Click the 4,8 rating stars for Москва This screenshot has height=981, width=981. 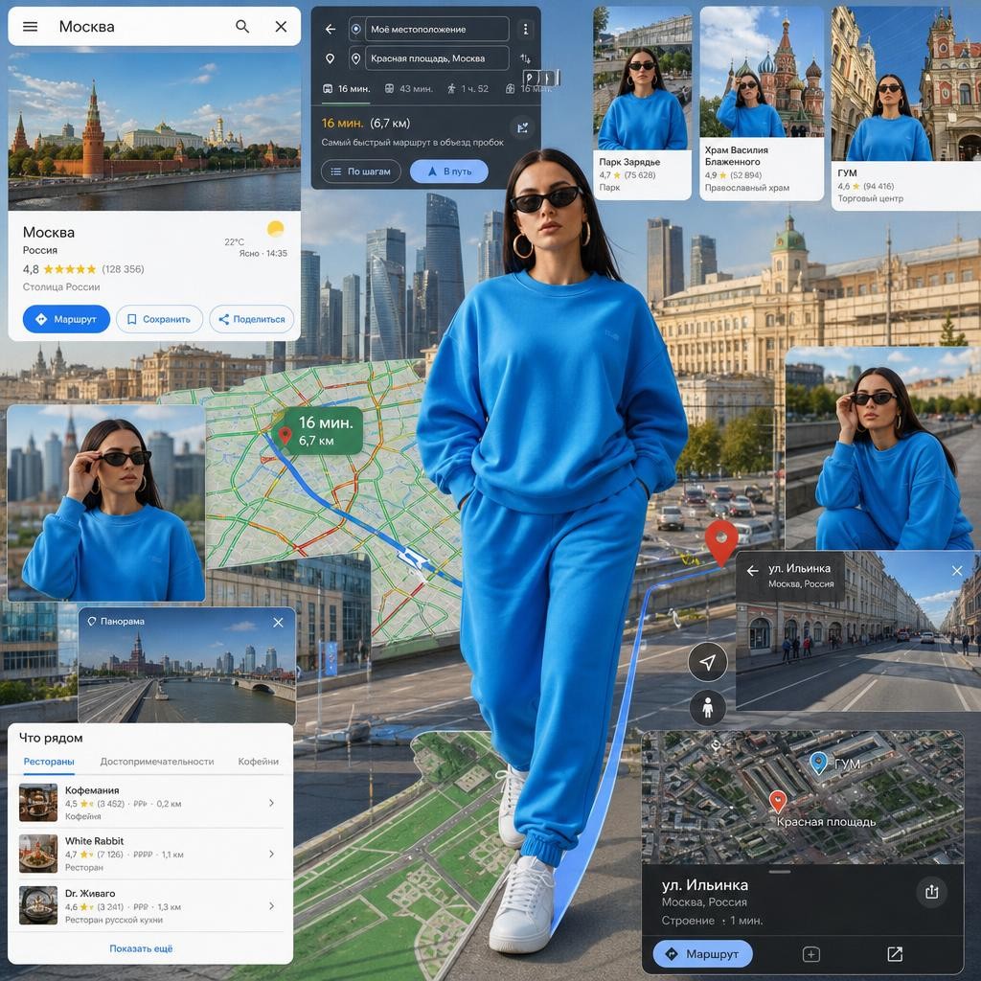coord(69,269)
